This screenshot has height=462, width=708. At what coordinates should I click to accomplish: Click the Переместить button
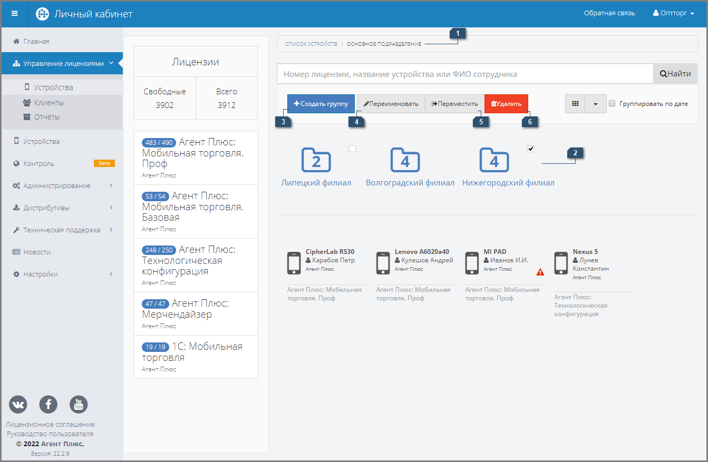(x=455, y=104)
